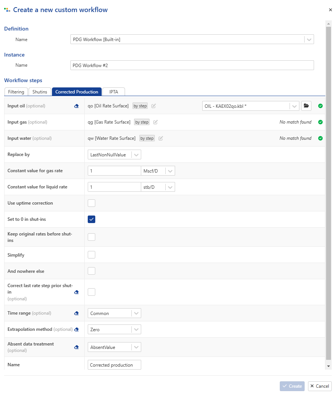
Task: Enable the Use uptime correction checkbox
Action: pyautogui.click(x=92, y=203)
